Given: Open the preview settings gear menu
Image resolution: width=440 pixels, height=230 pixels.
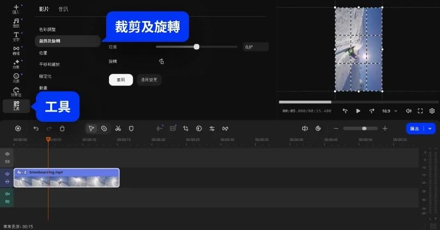Looking at the screenshot, I should [x=432, y=111].
